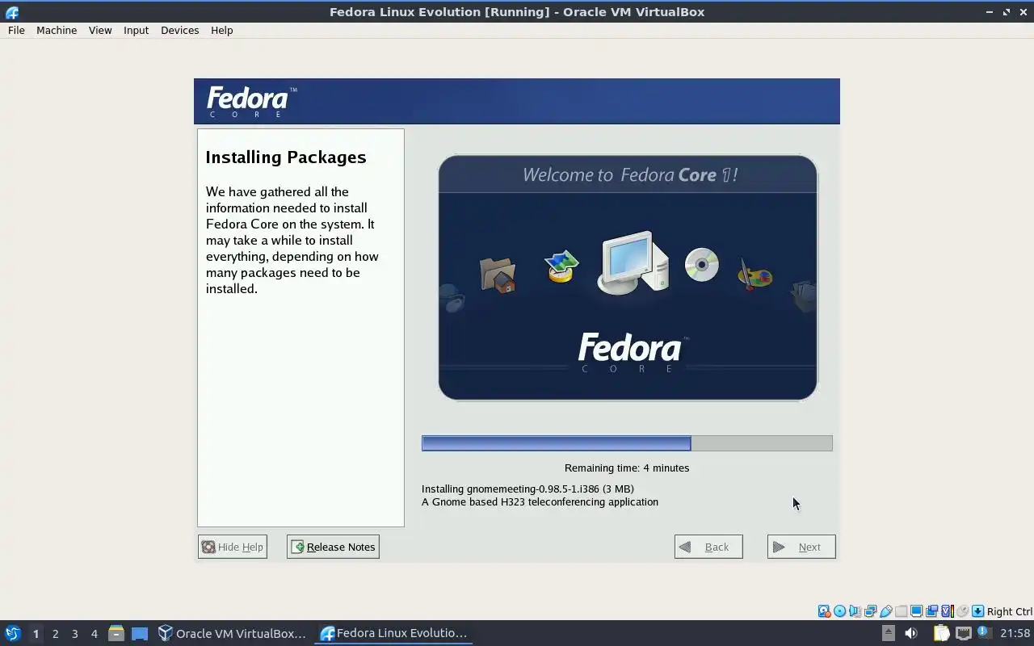Click the 'Remaining time: 4 minutes' text
Image resolution: width=1034 pixels, height=646 pixels.
point(627,468)
